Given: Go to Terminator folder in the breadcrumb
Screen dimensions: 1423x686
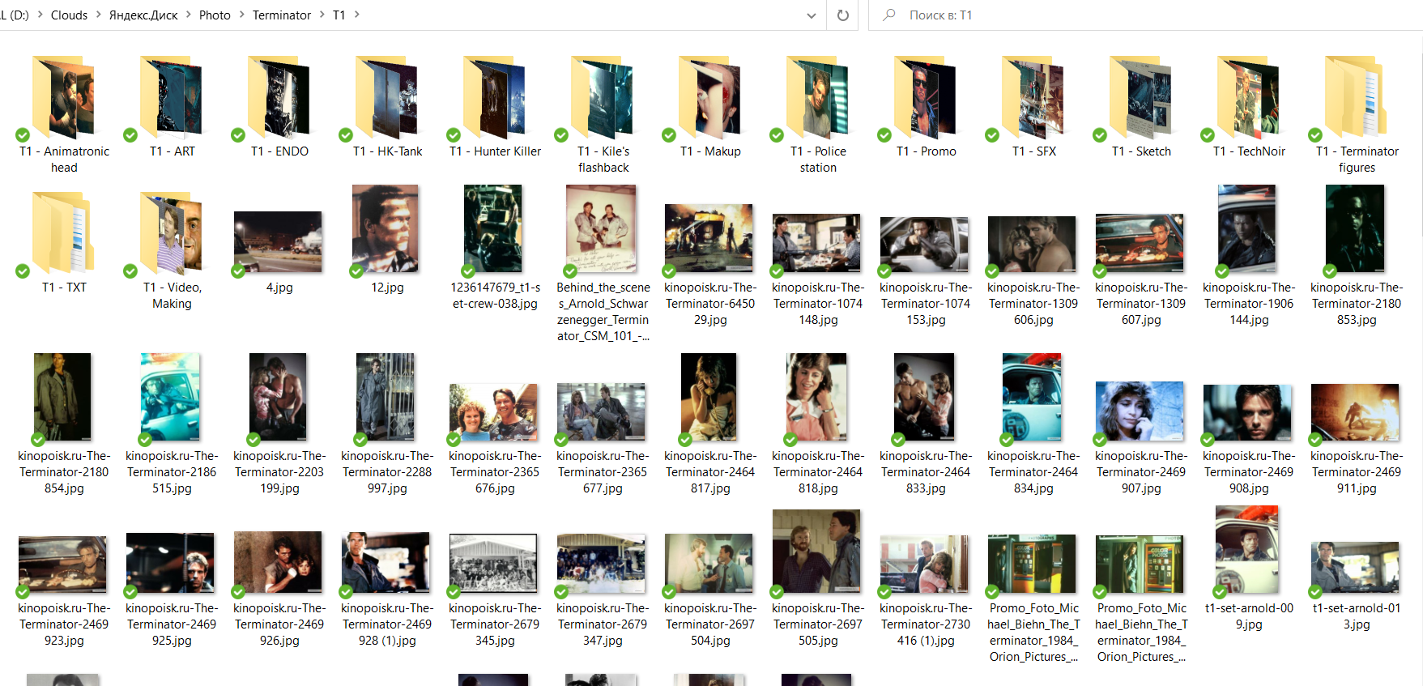Looking at the screenshot, I should click(282, 15).
